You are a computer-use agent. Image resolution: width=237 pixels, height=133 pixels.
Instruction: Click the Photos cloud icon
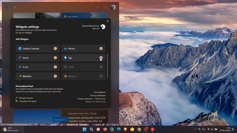66,48
